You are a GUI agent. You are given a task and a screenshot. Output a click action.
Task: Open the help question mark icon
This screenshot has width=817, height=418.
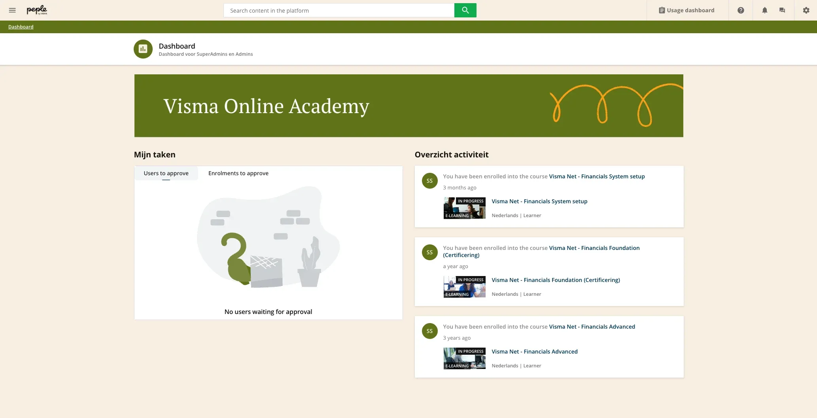tap(741, 10)
